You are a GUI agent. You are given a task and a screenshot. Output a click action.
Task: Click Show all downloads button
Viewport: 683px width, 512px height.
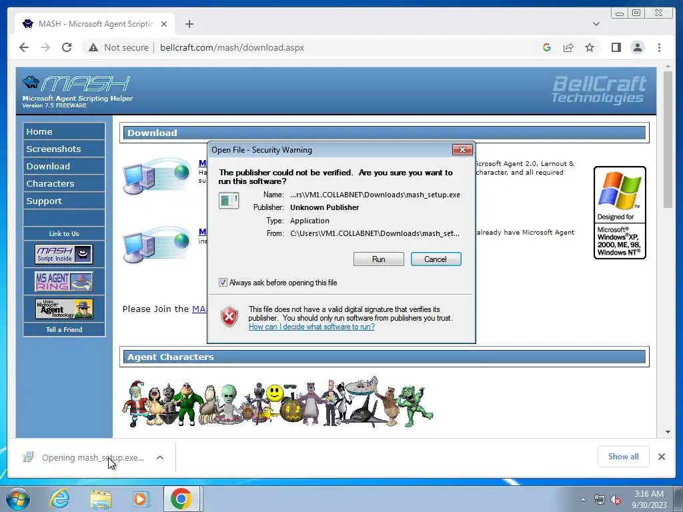[x=624, y=457]
